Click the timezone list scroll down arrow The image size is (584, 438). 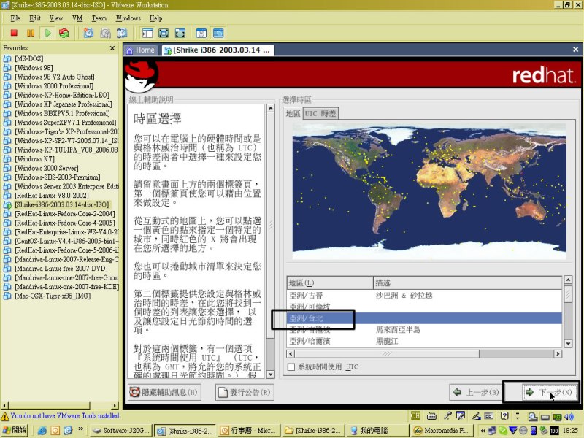568,343
